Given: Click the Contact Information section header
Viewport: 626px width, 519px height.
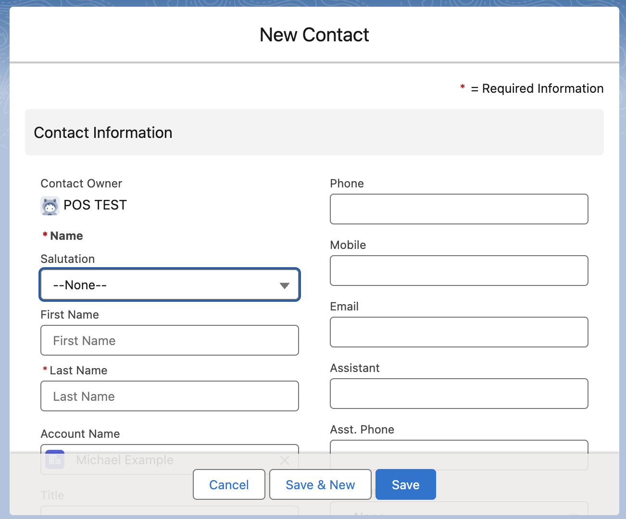Looking at the screenshot, I should [x=314, y=132].
